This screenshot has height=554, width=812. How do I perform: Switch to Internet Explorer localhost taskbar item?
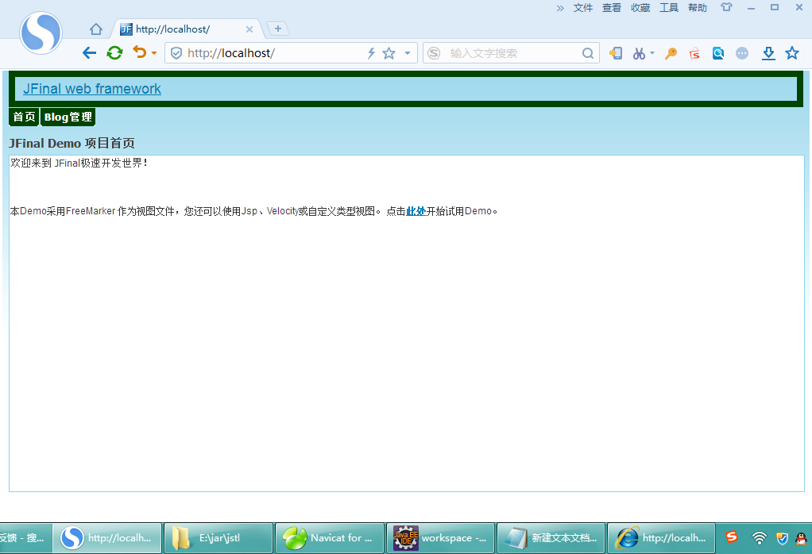[661, 538]
